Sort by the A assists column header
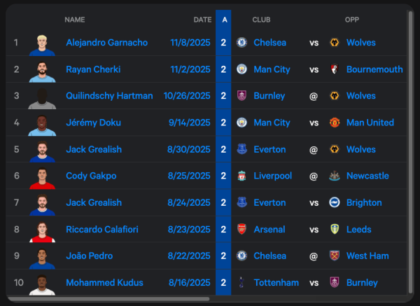The width and height of the screenshot is (420, 306). point(223,20)
